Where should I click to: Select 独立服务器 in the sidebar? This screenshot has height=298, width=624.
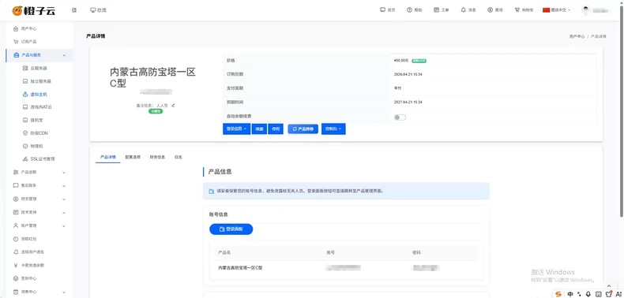click(x=39, y=81)
